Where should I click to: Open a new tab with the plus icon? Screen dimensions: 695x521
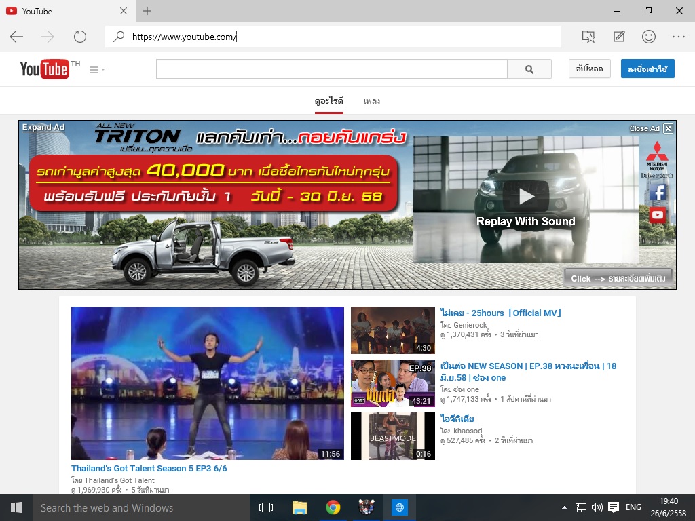pyautogui.click(x=147, y=11)
